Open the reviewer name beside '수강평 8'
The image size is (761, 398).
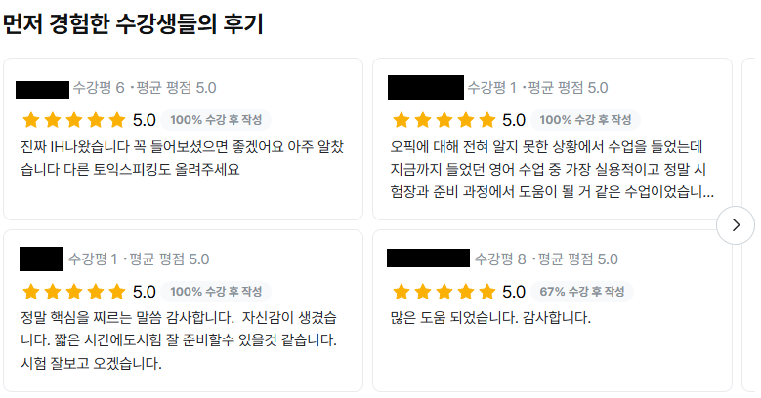click(428, 259)
